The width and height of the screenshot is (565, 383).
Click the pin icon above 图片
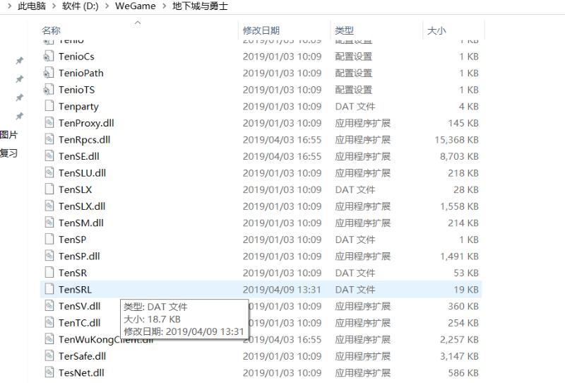click(x=20, y=116)
